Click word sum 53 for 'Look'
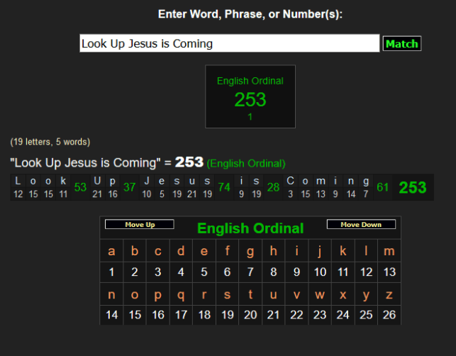The width and height of the screenshot is (456, 356). pyautogui.click(x=80, y=187)
